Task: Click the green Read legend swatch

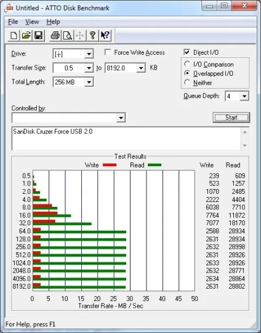Action: [x=155, y=165]
